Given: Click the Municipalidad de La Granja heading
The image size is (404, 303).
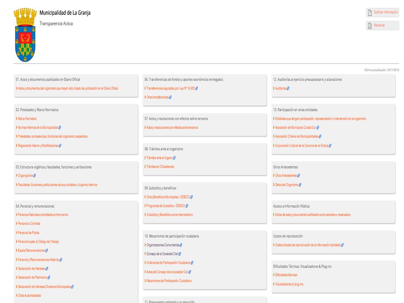Looking at the screenshot, I should click(65, 13).
